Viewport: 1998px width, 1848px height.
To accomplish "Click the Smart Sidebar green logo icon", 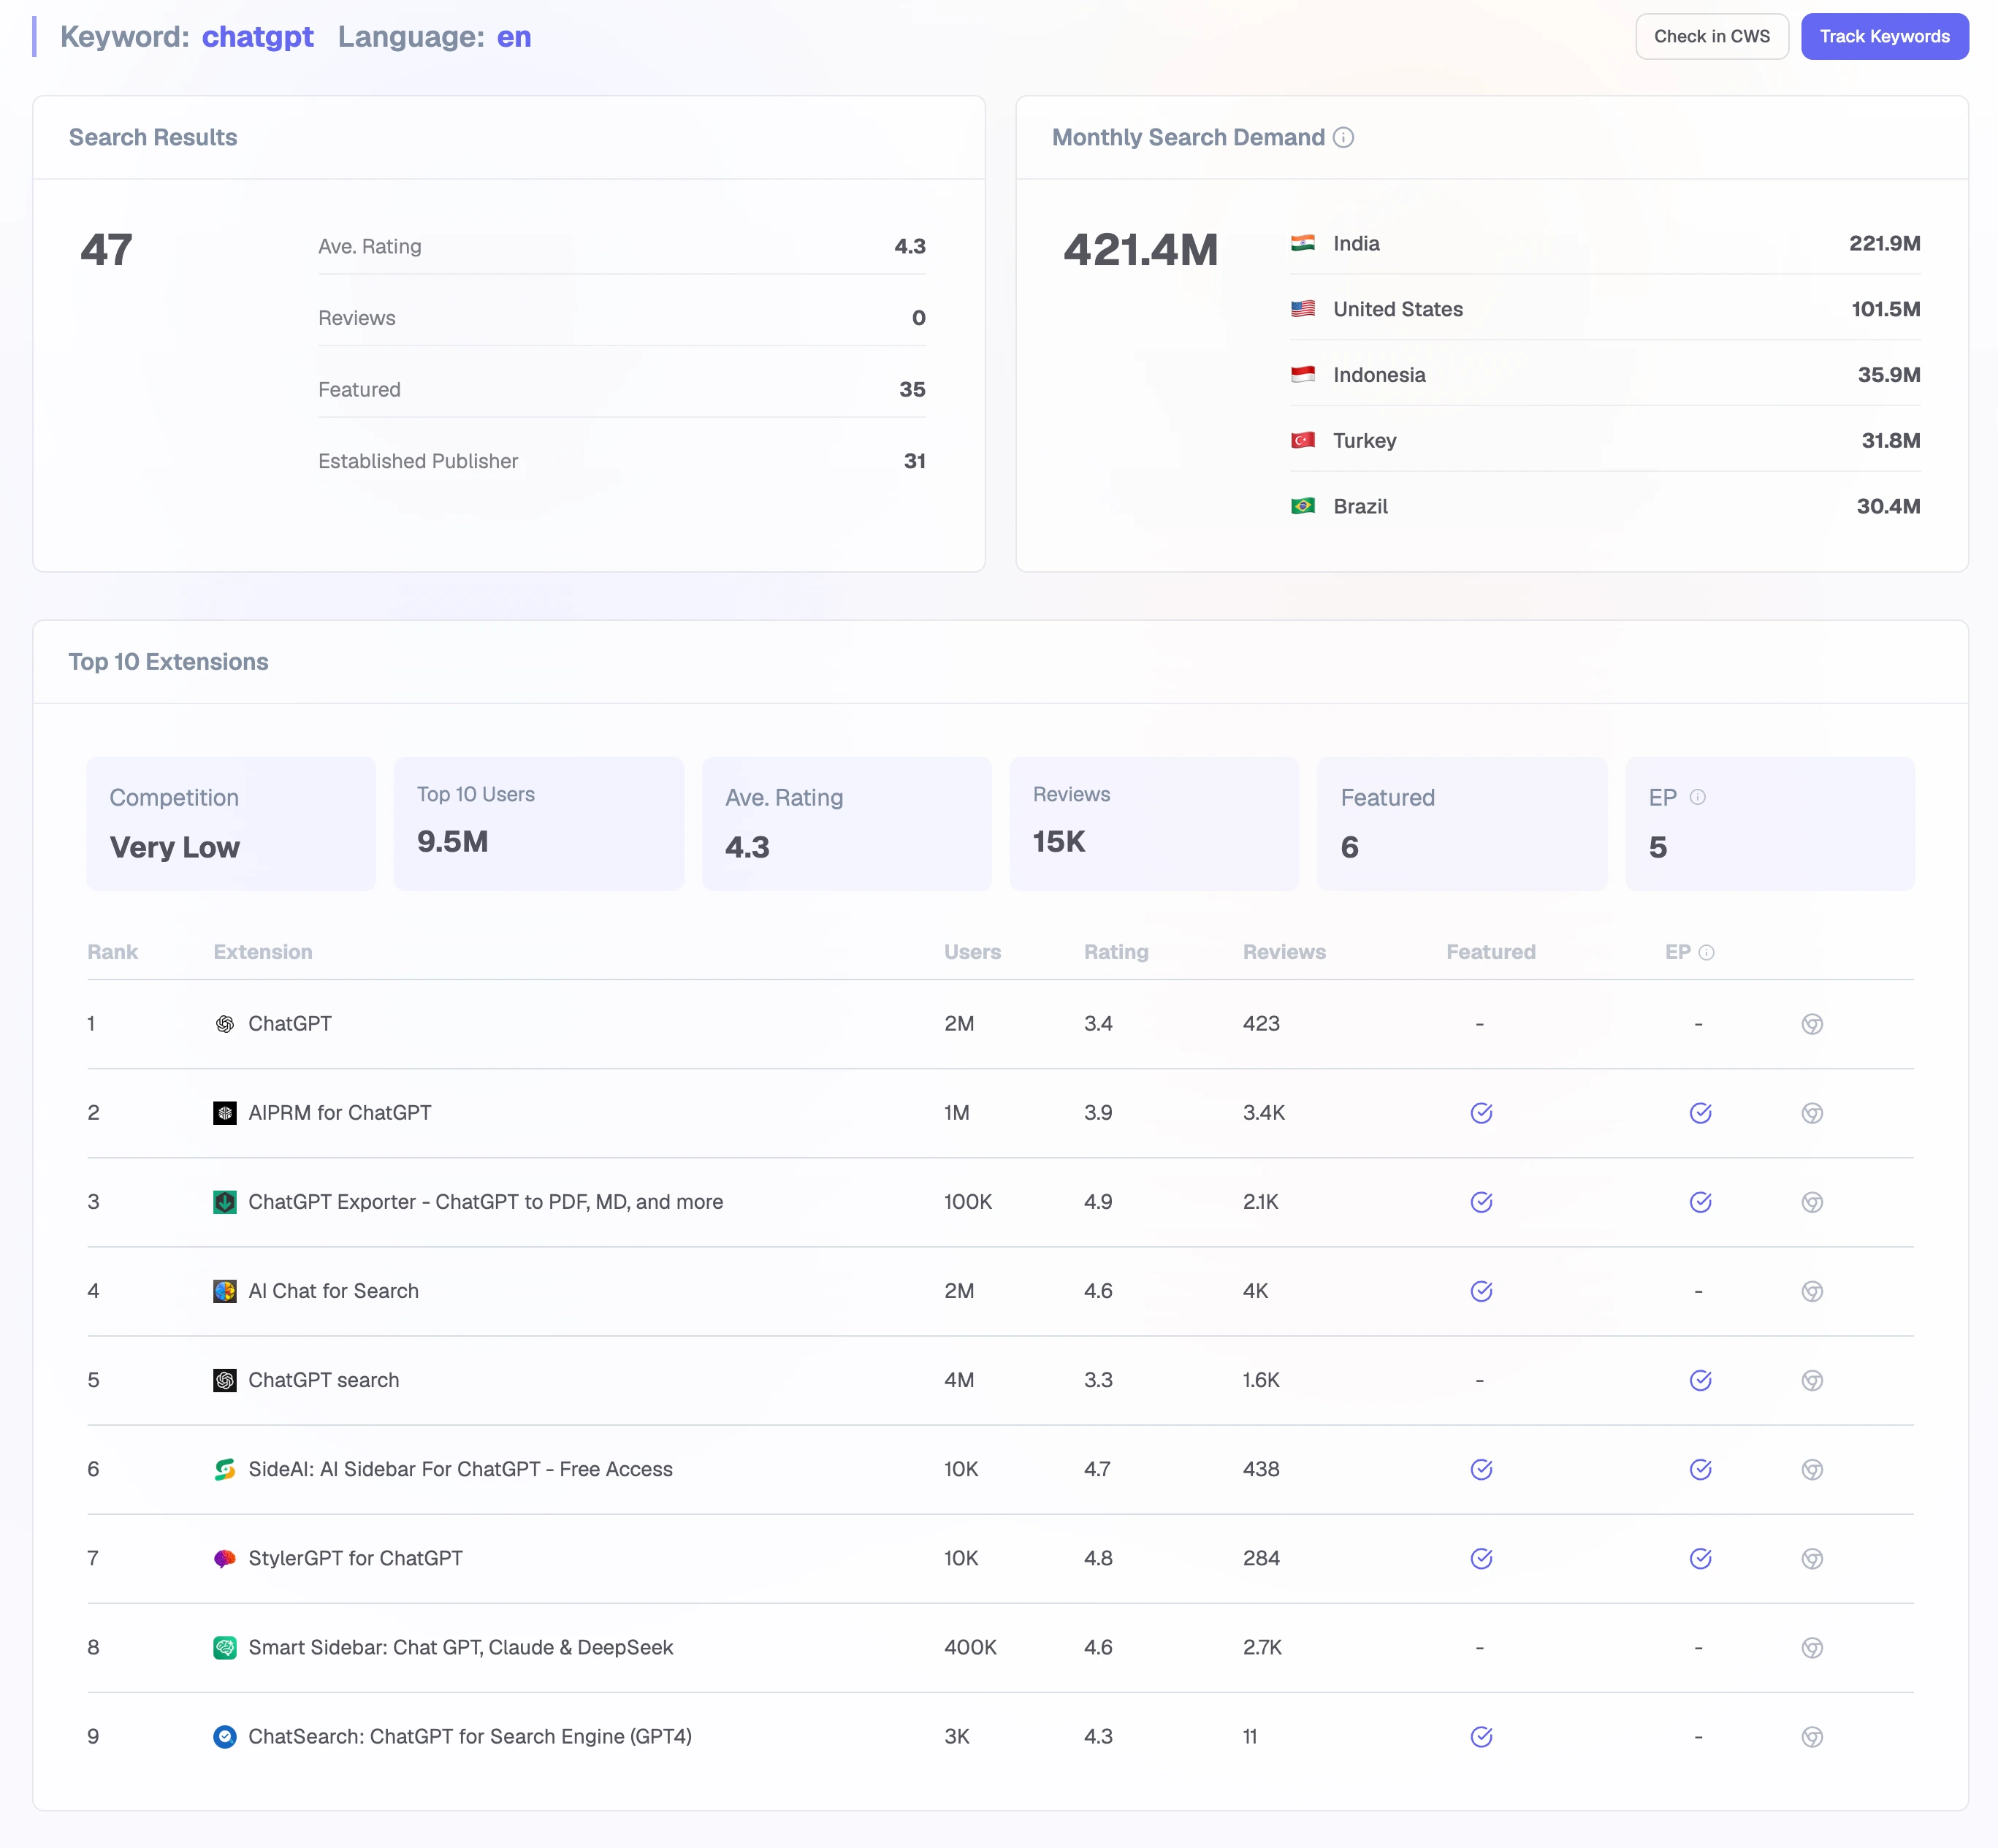I will point(225,1647).
